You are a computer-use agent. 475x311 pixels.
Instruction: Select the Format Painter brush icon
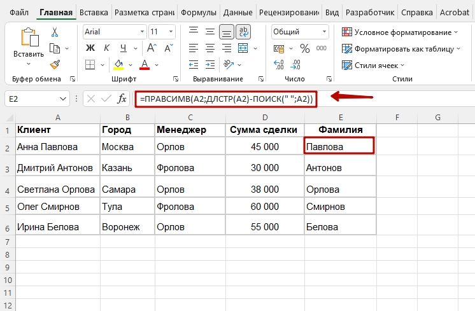point(55,64)
